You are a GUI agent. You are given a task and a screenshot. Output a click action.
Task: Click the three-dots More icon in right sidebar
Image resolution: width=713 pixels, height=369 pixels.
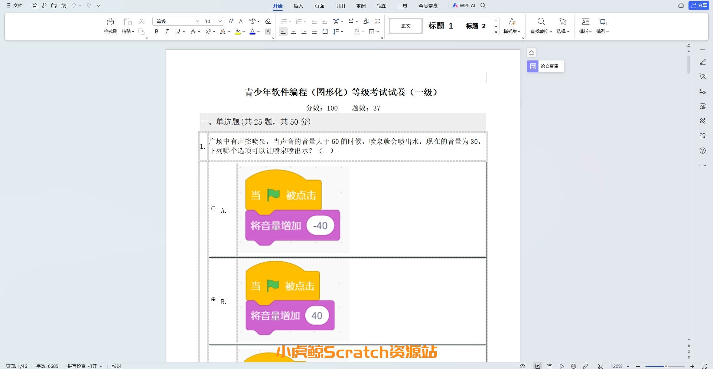click(703, 165)
